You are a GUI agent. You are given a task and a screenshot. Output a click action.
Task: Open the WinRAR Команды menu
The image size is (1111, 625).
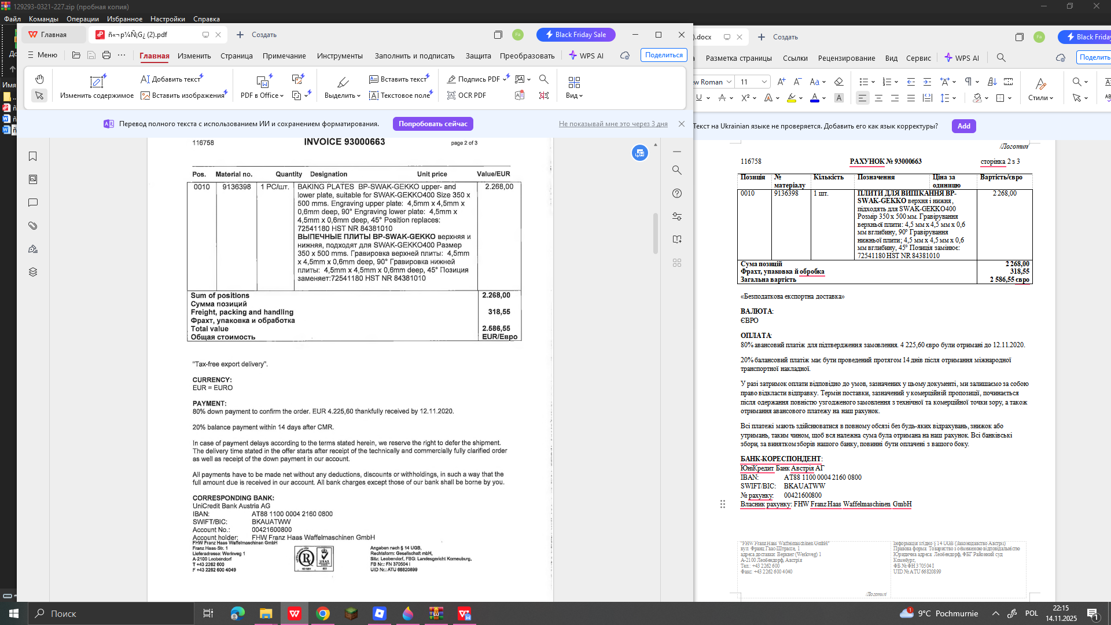click(43, 19)
